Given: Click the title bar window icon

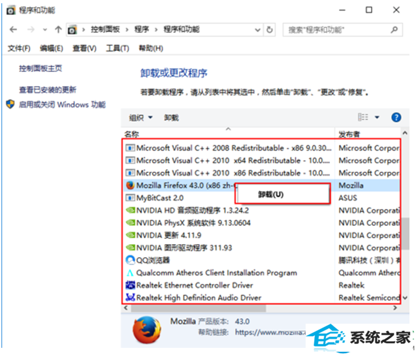Looking at the screenshot, I should (x=11, y=10).
